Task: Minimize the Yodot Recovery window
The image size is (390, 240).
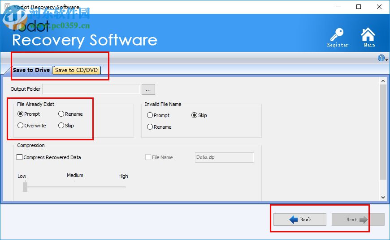Action: coord(338,7)
